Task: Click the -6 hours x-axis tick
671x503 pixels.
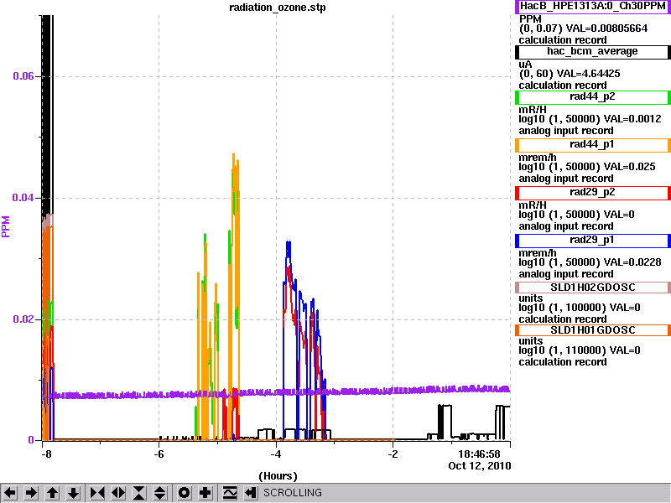Action: coord(159,454)
